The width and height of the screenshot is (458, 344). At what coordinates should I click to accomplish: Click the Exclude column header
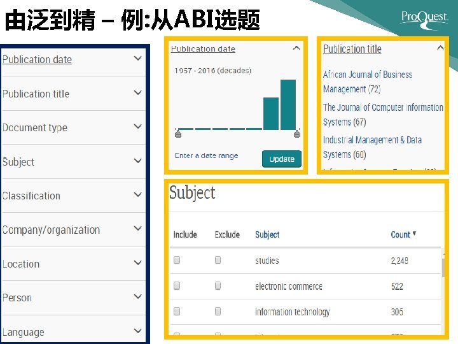[227, 234]
